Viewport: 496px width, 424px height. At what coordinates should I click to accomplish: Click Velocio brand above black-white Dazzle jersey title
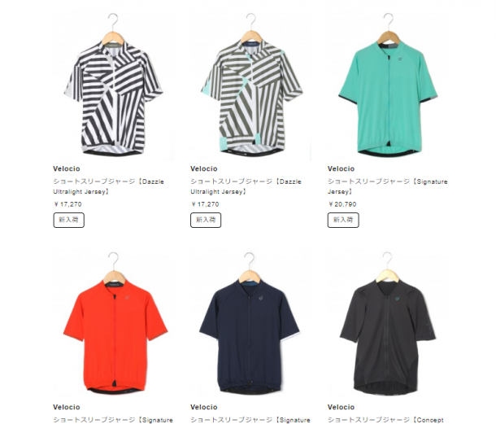[67, 168]
